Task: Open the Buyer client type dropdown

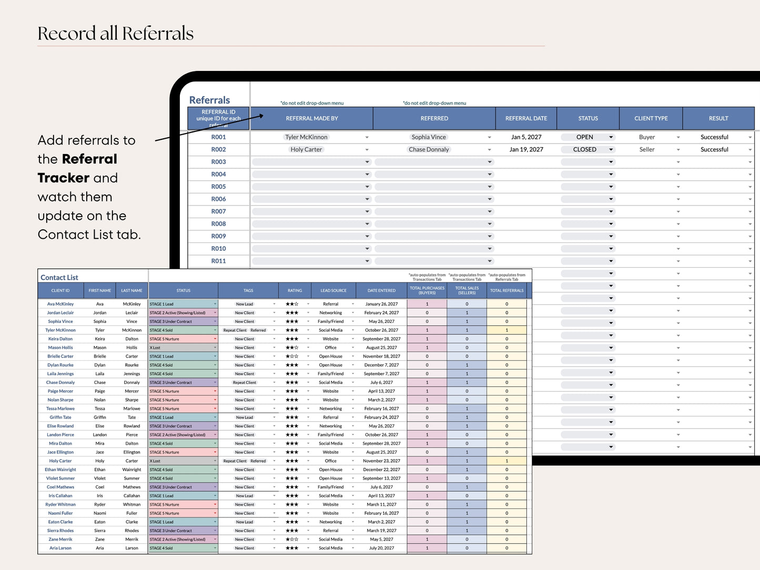Action: [x=678, y=137]
